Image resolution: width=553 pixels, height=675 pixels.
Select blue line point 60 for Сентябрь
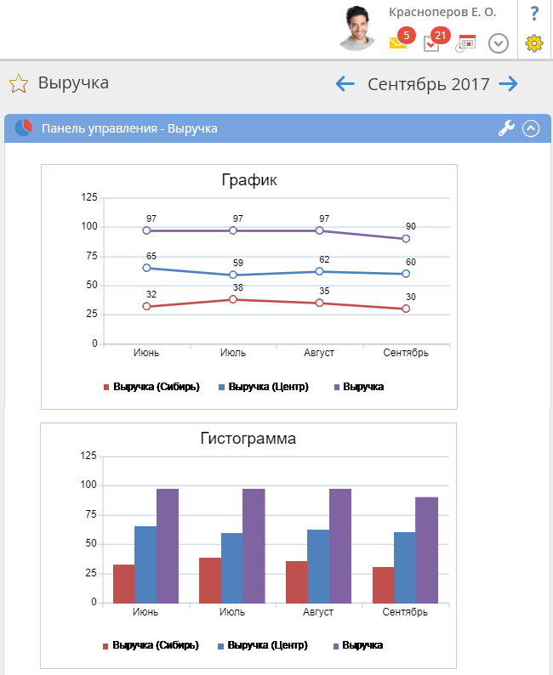[x=406, y=274]
